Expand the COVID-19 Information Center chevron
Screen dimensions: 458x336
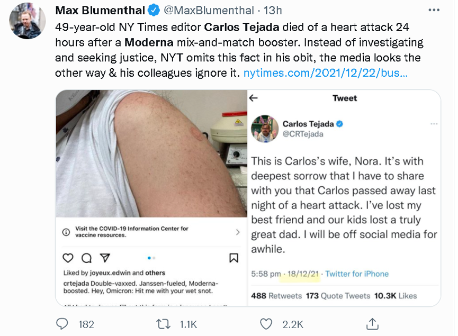238,232
